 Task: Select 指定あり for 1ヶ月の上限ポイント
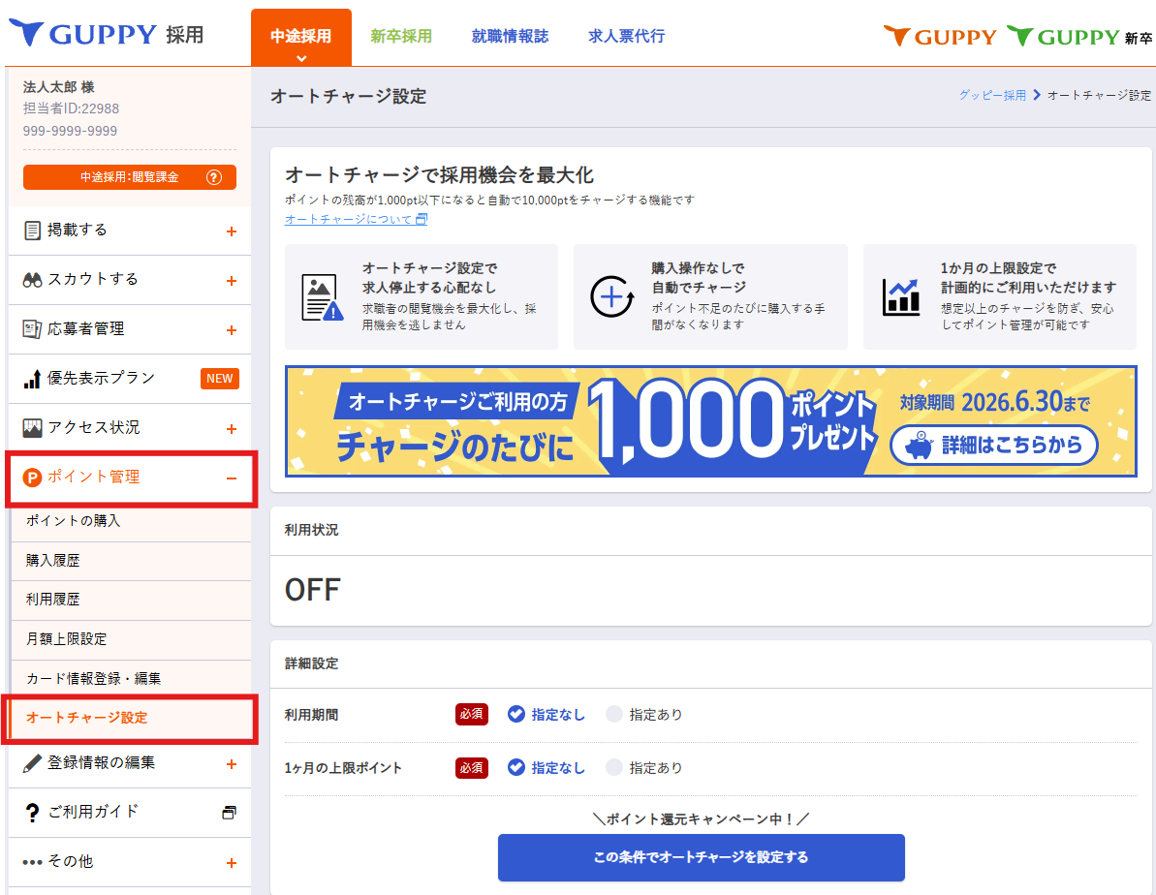[644, 767]
